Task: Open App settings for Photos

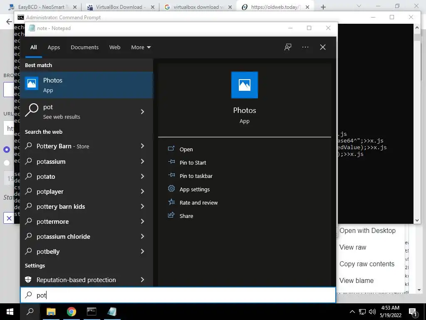Action: [x=195, y=190]
